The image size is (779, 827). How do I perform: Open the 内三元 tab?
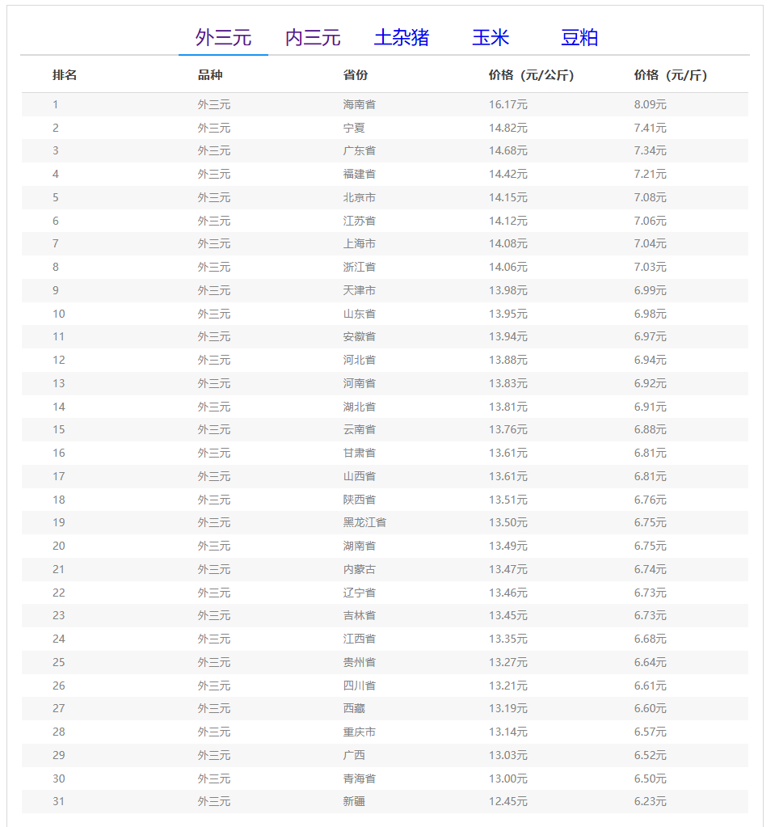click(313, 37)
